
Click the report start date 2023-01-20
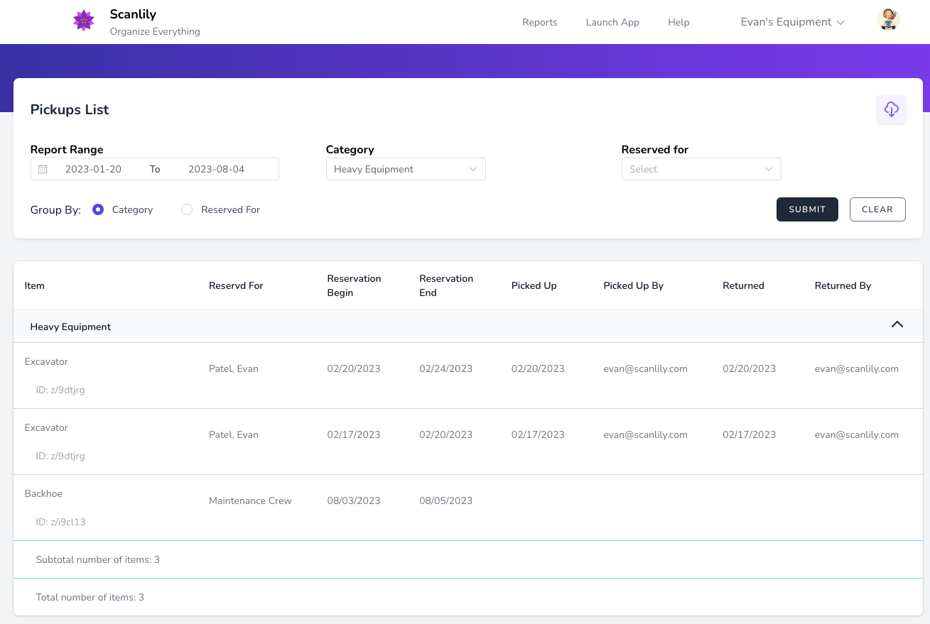[93, 169]
